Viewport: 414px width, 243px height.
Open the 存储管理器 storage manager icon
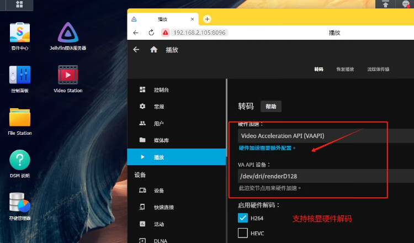[20, 203]
